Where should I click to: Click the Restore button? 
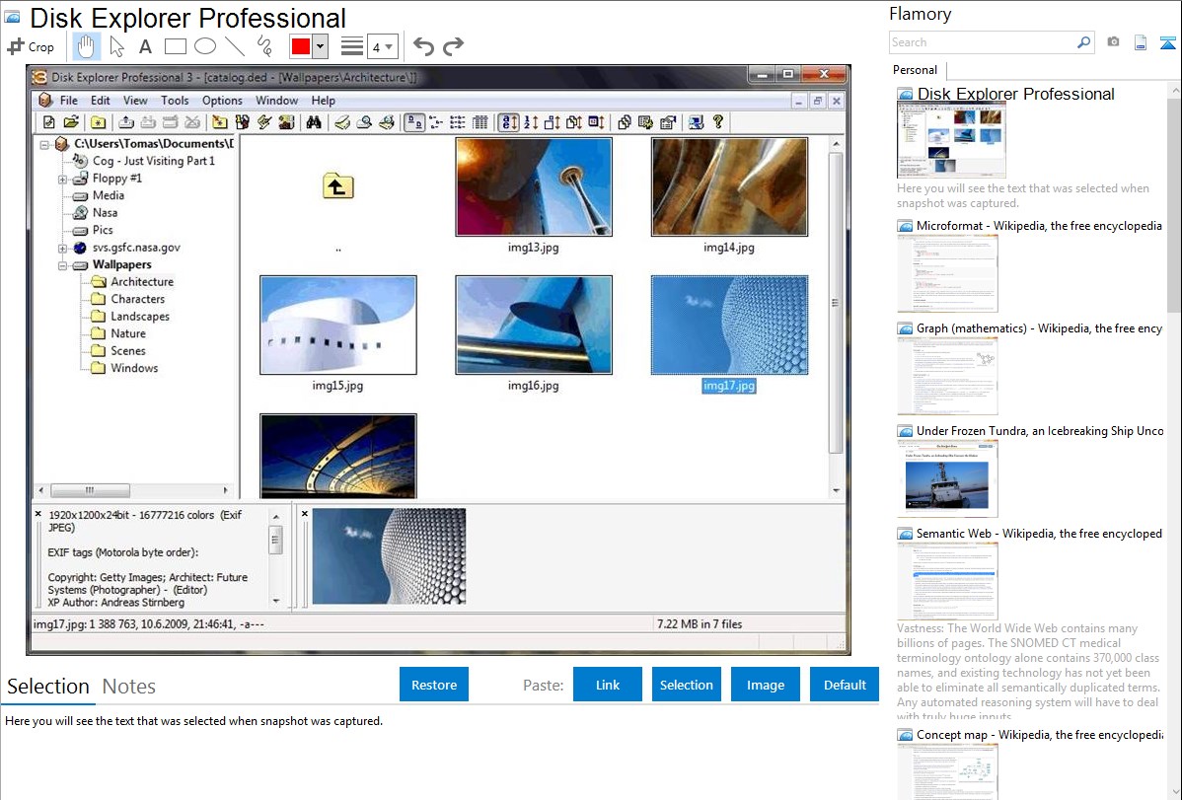[434, 685]
